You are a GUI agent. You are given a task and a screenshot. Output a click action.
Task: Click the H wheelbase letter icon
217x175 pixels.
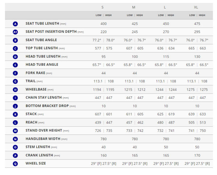pos(15,90)
